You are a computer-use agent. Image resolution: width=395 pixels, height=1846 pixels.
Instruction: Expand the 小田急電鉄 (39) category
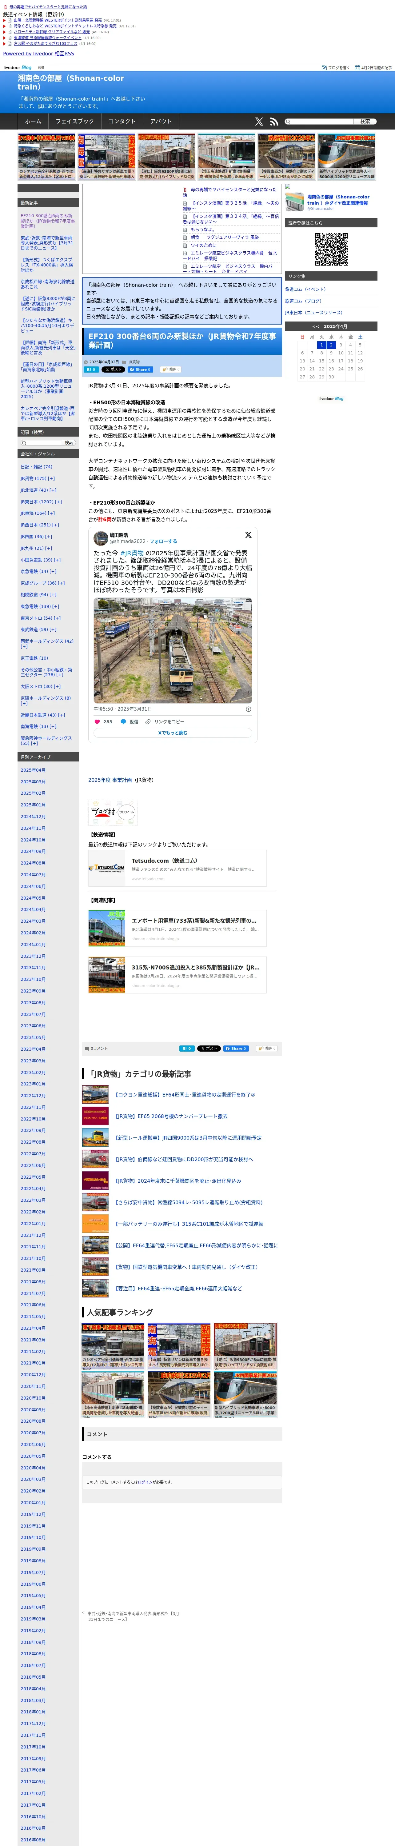(x=57, y=560)
